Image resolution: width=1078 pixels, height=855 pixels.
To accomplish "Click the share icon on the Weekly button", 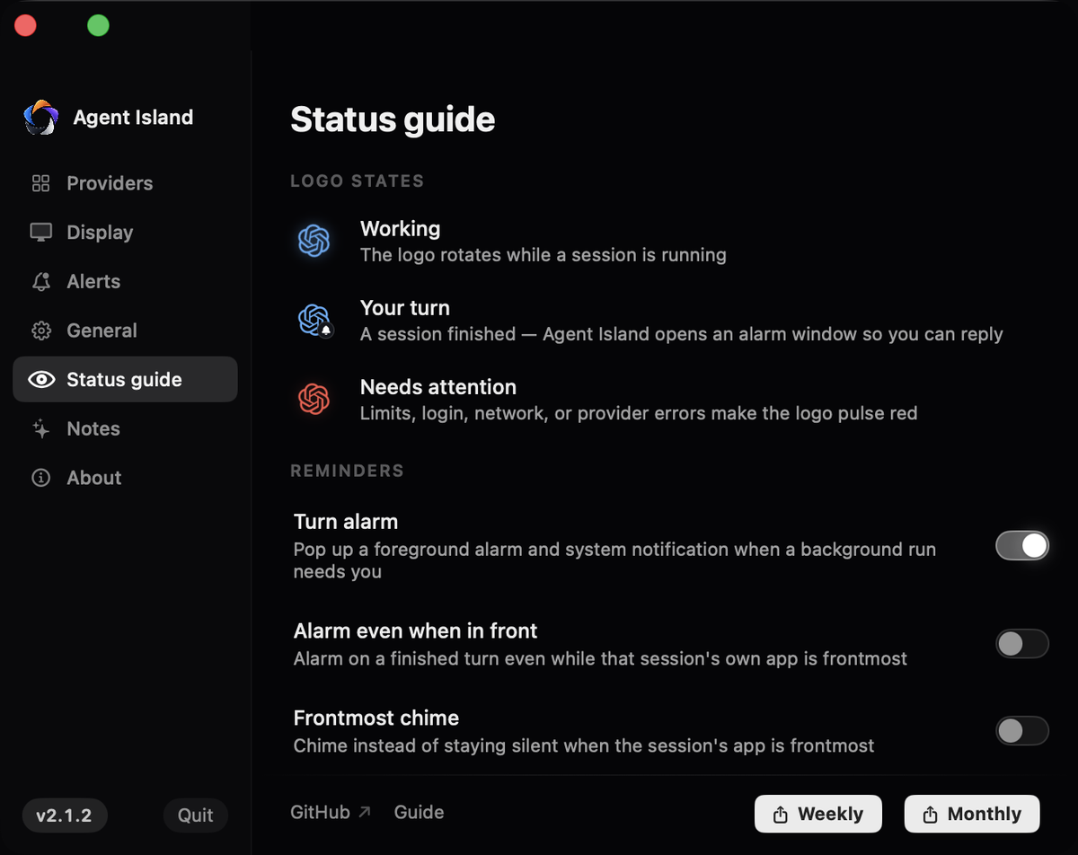I will pos(781,815).
